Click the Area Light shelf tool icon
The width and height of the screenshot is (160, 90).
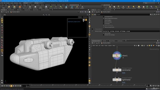pos(118,7)
